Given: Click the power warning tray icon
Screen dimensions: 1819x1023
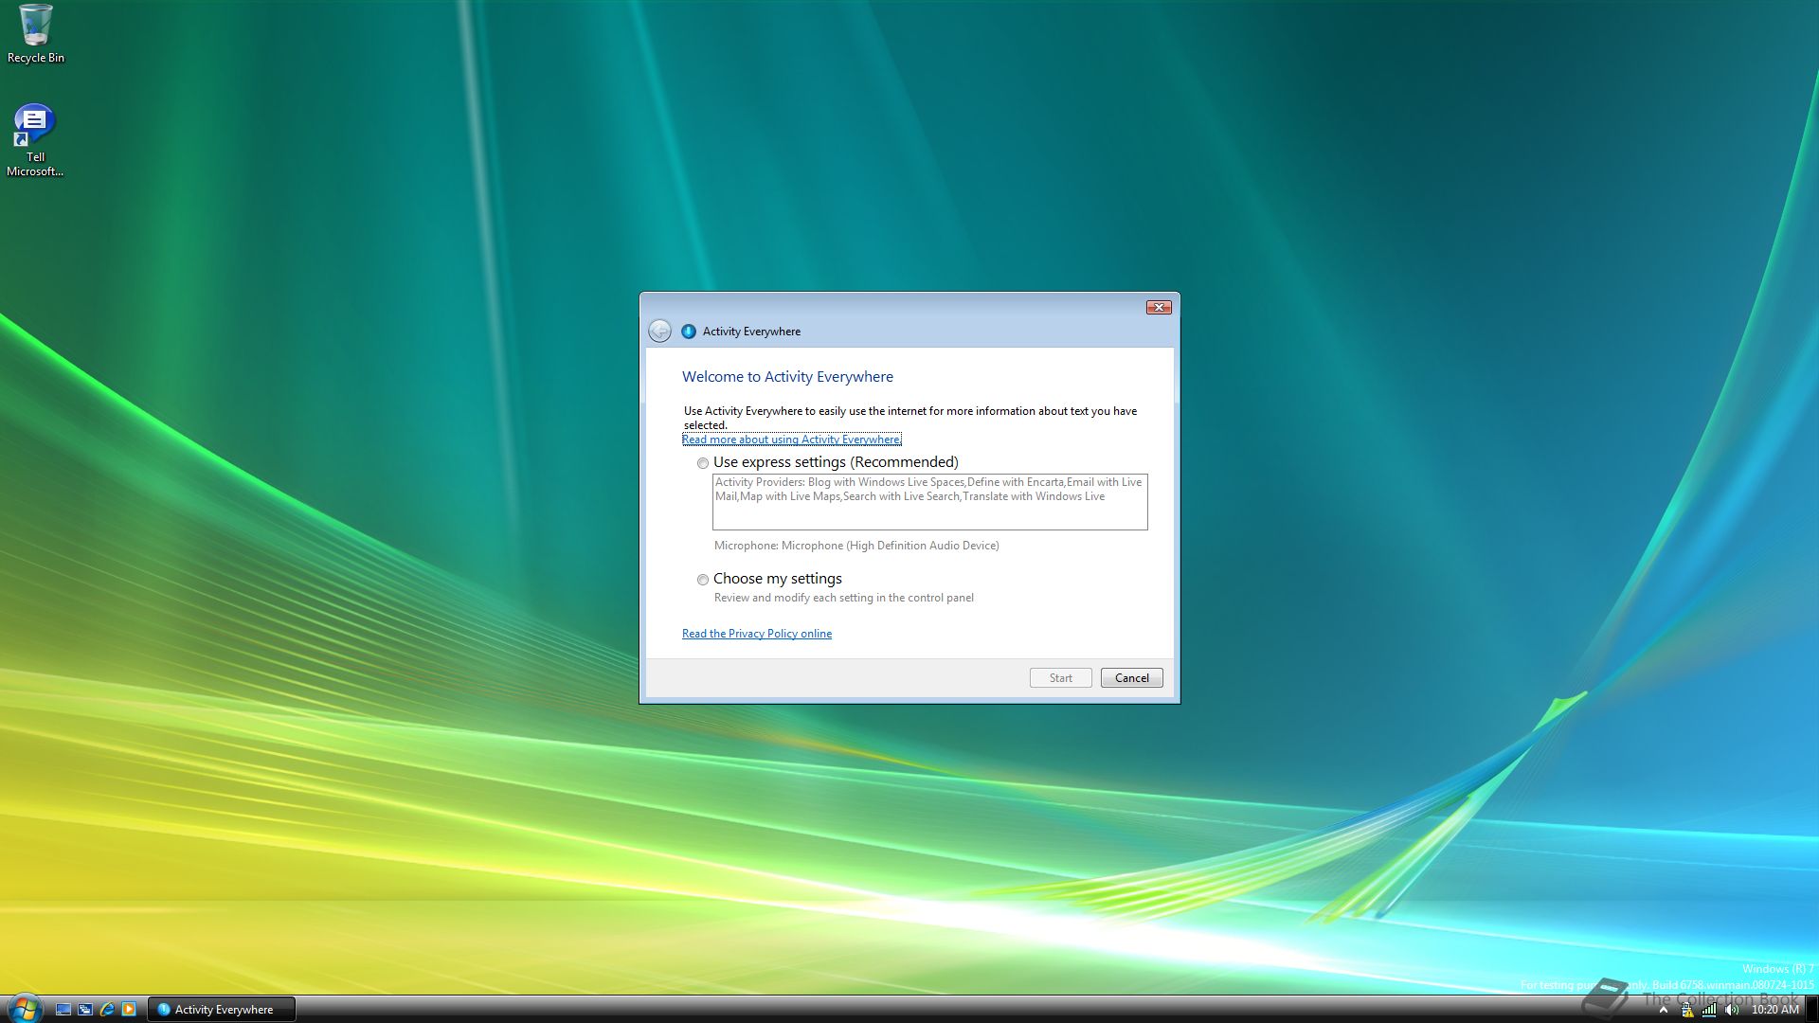Looking at the screenshot, I should (x=1686, y=1010).
